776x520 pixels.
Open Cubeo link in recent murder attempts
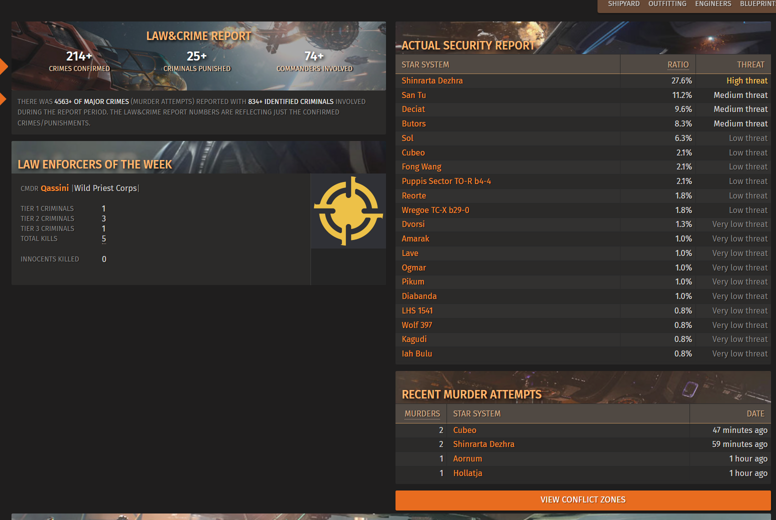pos(464,430)
